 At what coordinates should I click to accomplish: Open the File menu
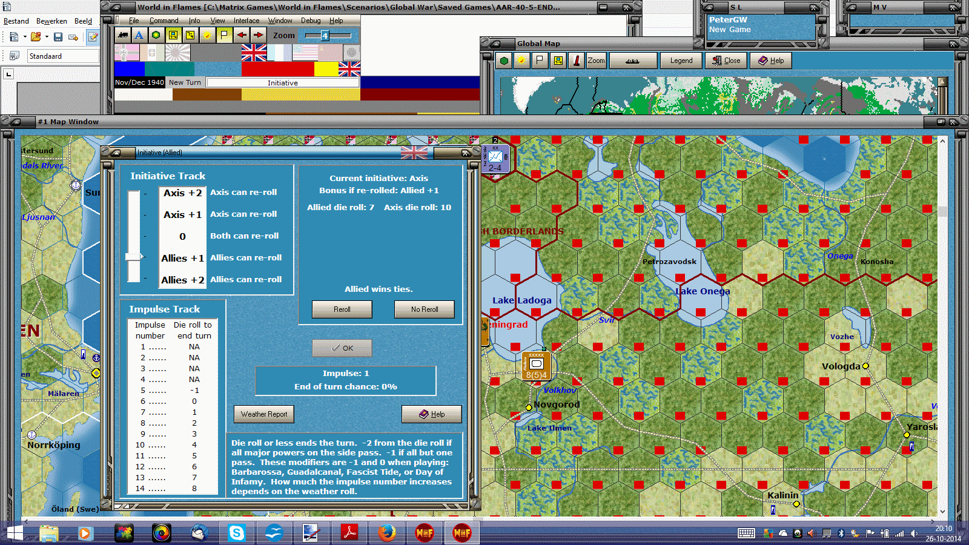pos(134,21)
